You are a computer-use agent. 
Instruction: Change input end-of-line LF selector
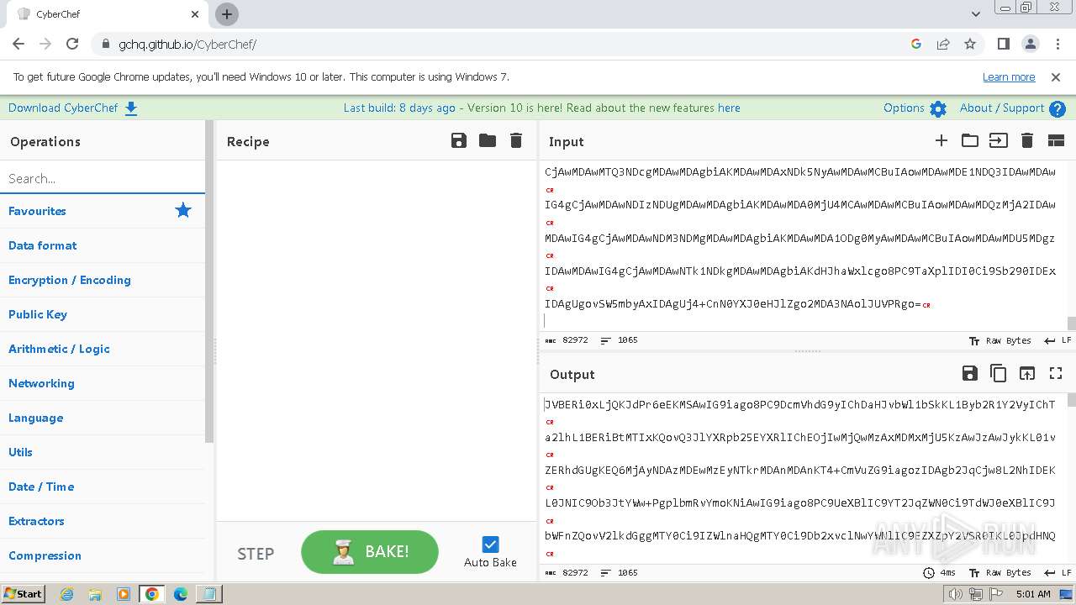pyautogui.click(x=1058, y=340)
